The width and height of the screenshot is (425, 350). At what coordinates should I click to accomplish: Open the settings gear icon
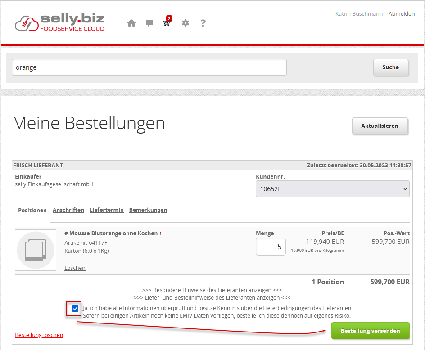[185, 23]
